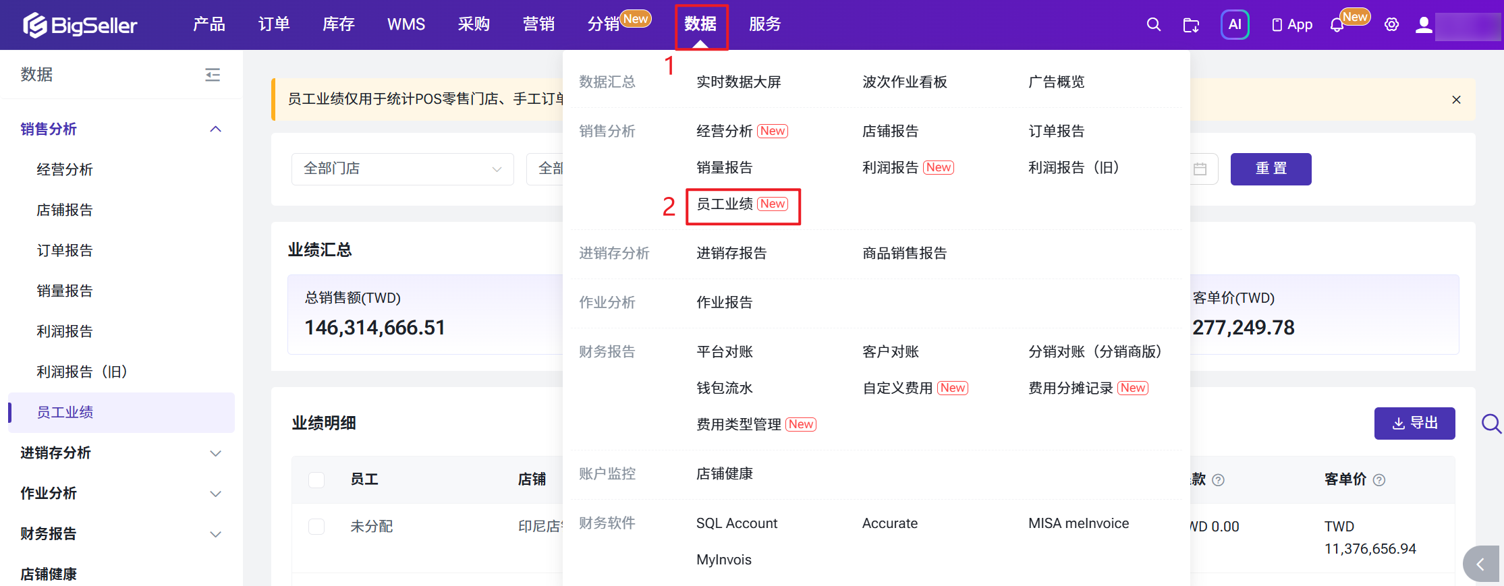Select 商品销售报告 in the mega menu

pyautogui.click(x=905, y=254)
